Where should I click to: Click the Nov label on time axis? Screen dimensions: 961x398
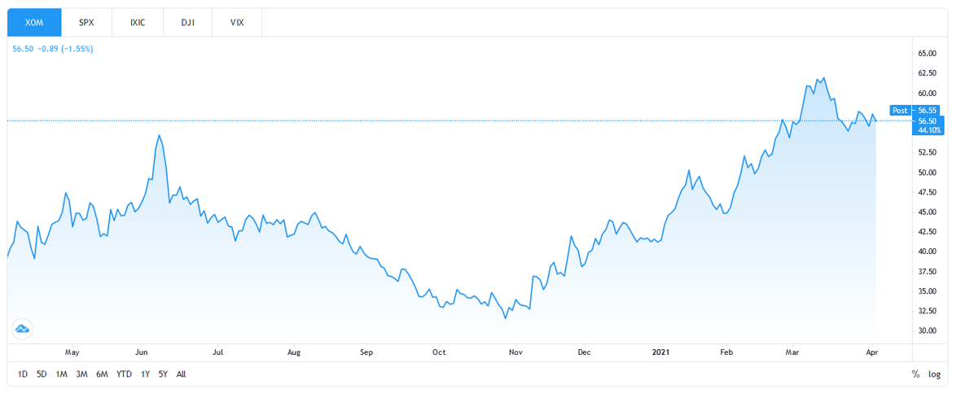pos(516,352)
